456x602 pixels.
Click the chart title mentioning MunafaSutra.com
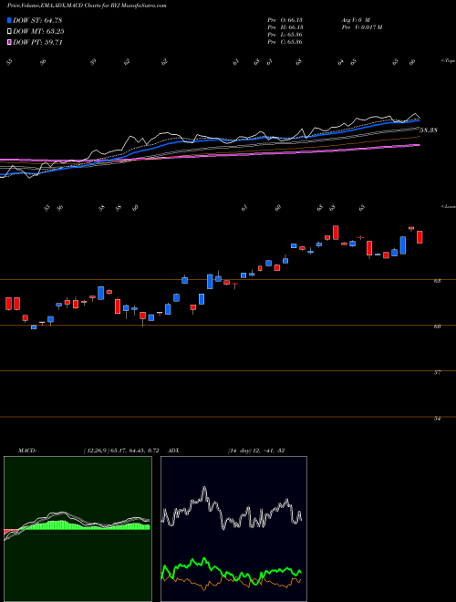coord(87,6)
